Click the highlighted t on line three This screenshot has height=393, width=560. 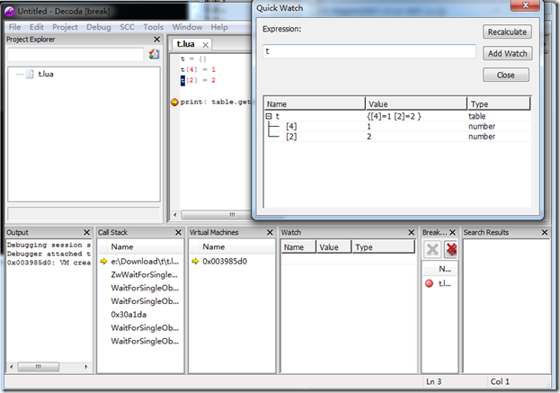(x=182, y=80)
